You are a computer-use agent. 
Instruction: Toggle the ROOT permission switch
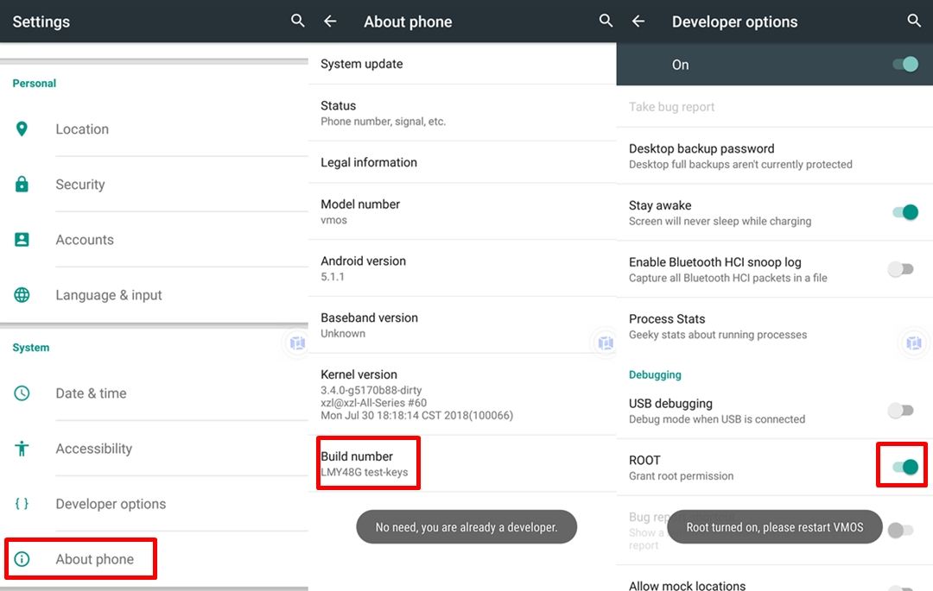905,467
